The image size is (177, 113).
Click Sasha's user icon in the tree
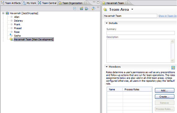tap(11, 35)
